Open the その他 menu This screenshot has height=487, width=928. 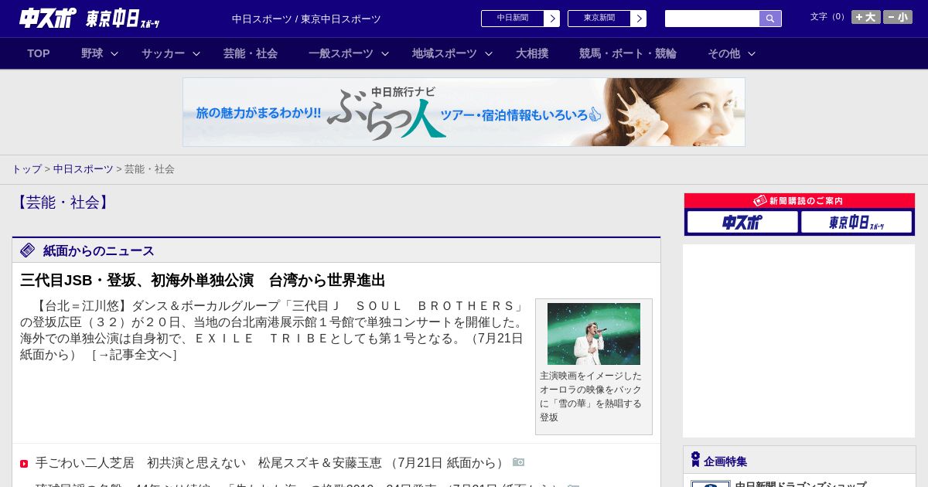click(x=724, y=53)
